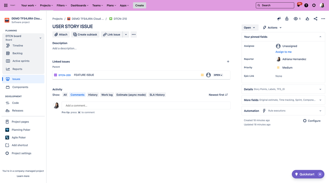Screen dimensions: 329x183
Task: Collapse Your pinned fields panel
Action: click(320, 37)
